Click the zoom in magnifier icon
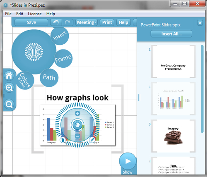The width and height of the screenshot is (207, 177). 9,88
